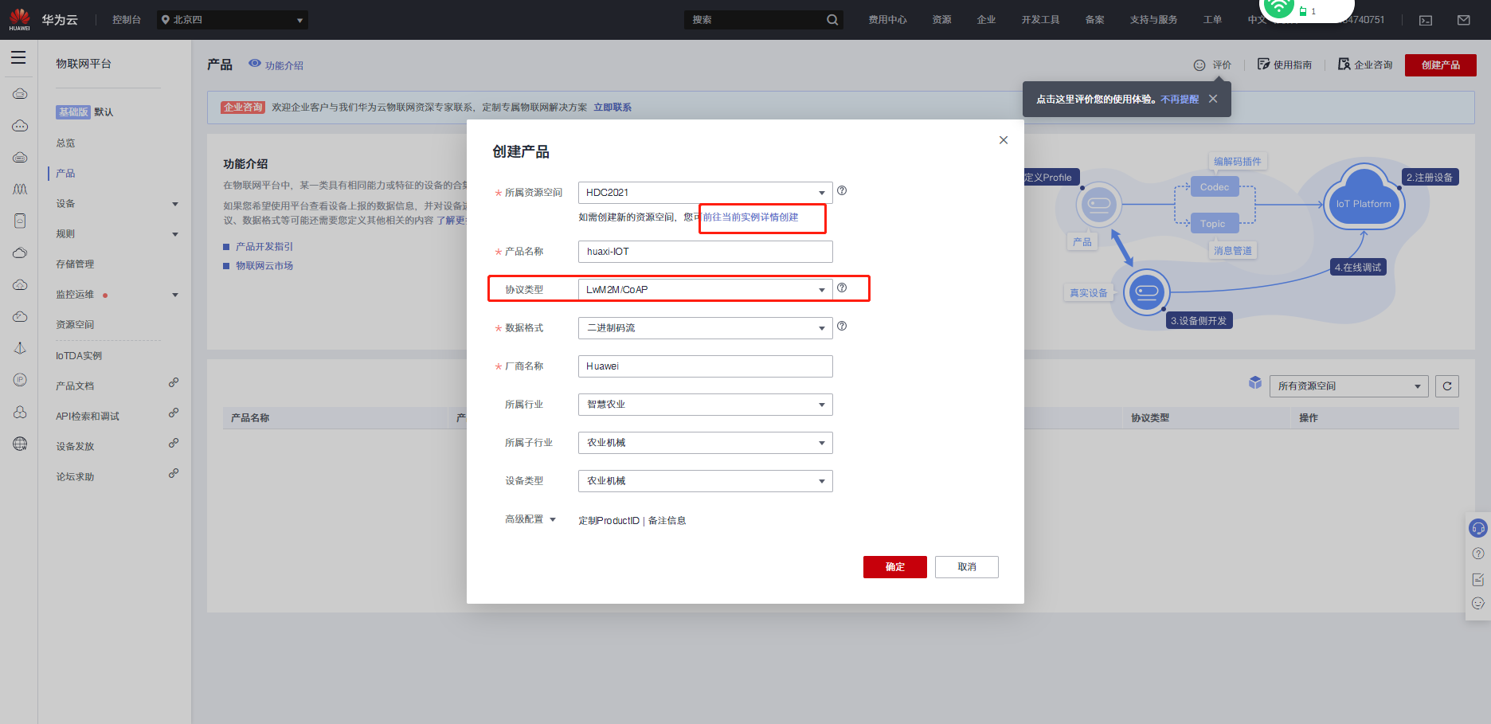Click 备注信息 under 高级配置
The width and height of the screenshot is (1491, 724).
click(667, 521)
